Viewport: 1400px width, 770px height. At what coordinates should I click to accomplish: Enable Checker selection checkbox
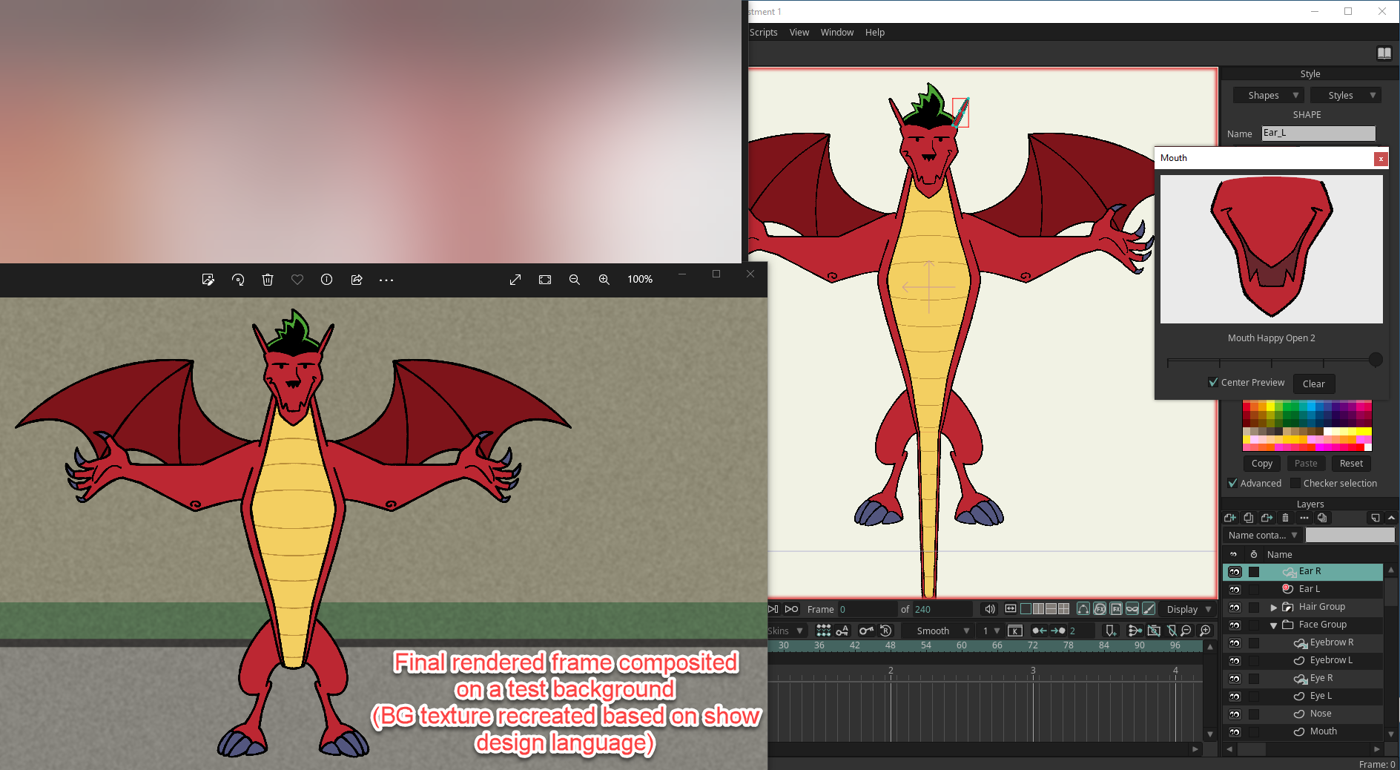tap(1295, 483)
